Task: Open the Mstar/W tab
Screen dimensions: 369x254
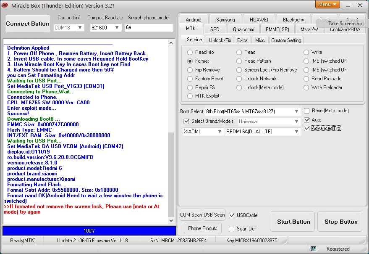Action: point(309,30)
